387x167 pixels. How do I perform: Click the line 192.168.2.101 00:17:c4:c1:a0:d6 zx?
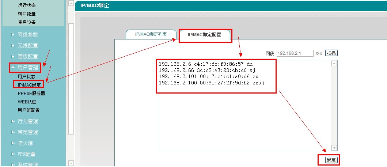tap(208, 76)
